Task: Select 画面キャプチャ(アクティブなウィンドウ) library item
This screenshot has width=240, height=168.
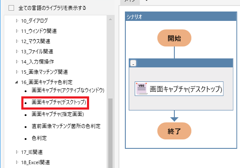Action: (68, 90)
